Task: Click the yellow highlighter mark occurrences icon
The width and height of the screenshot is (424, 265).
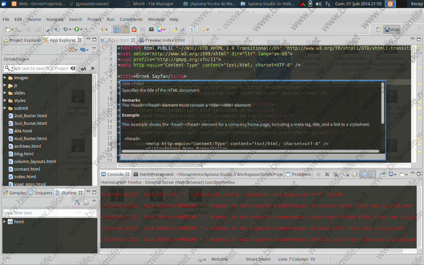Action: [x=175, y=29]
